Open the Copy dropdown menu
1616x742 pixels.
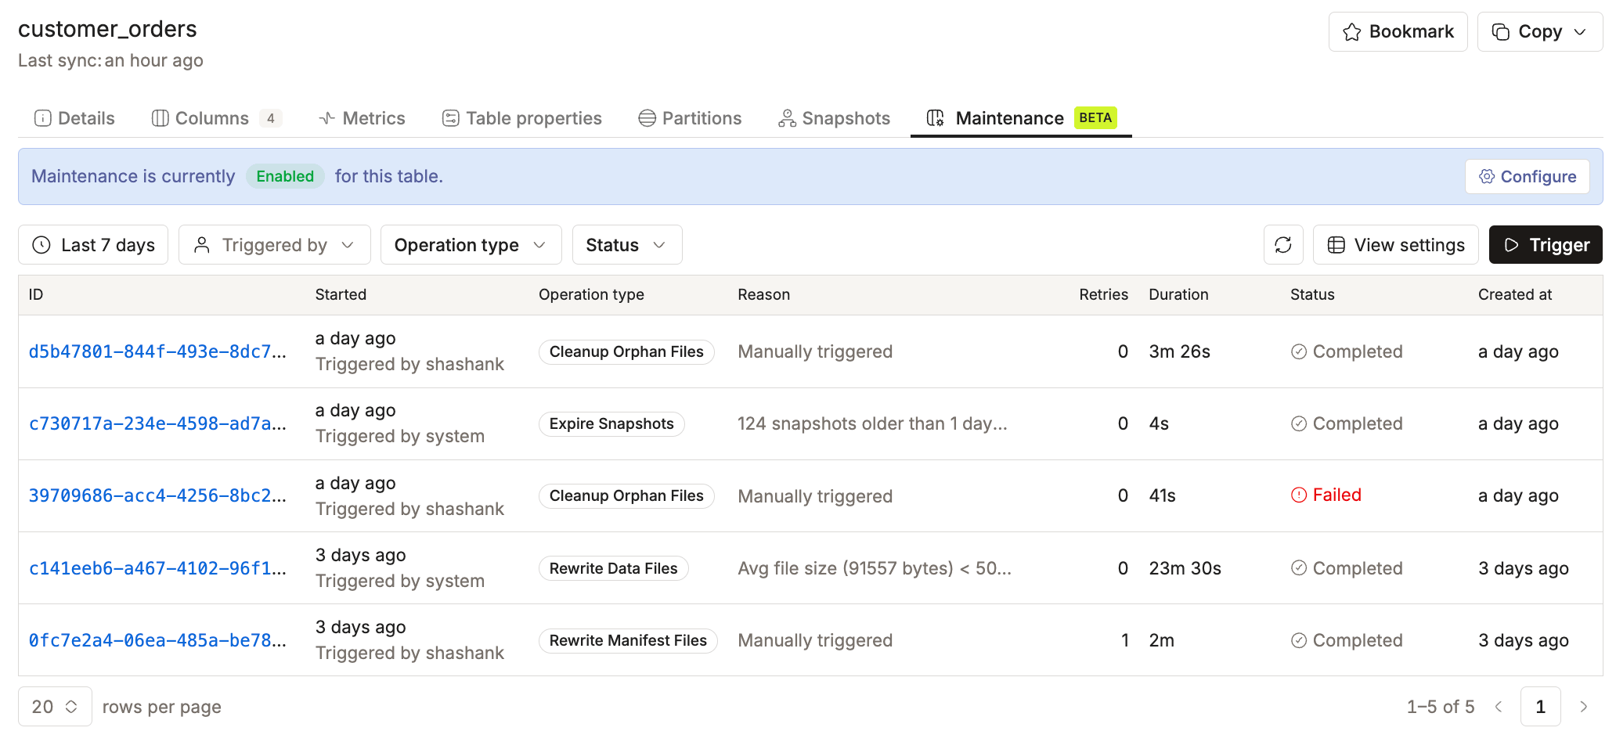(1539, 32)
